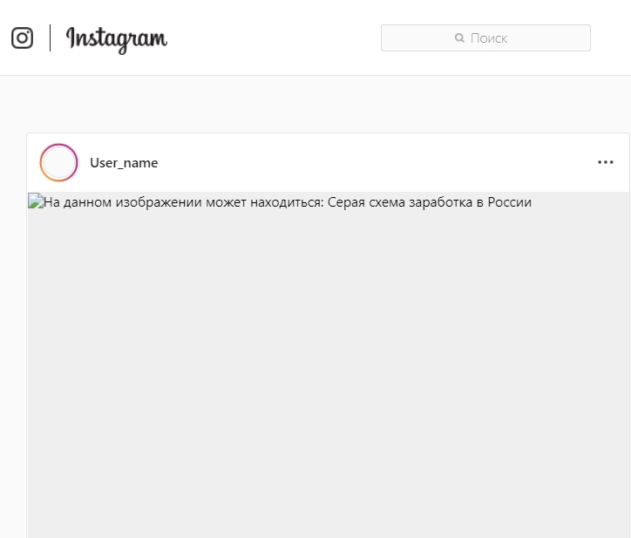This screenshot has width=631, height=538.
Task: Click the divider line beside the Instagram glyph
Action: 50,37
